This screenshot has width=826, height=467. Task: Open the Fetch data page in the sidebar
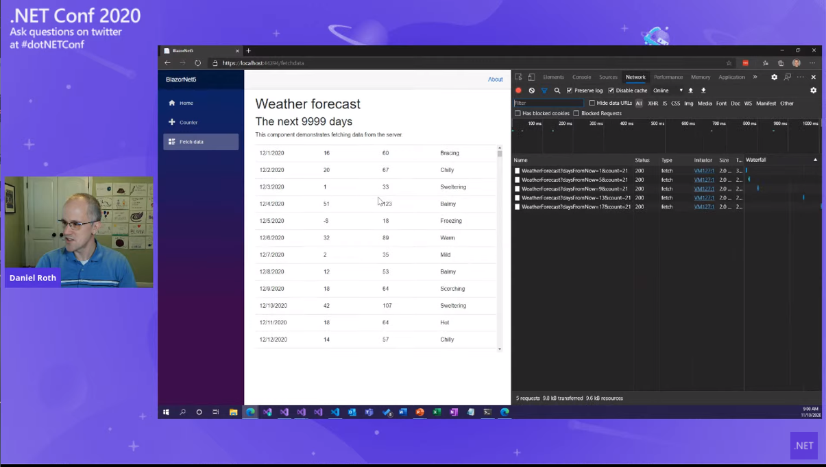tap(201, 142)
